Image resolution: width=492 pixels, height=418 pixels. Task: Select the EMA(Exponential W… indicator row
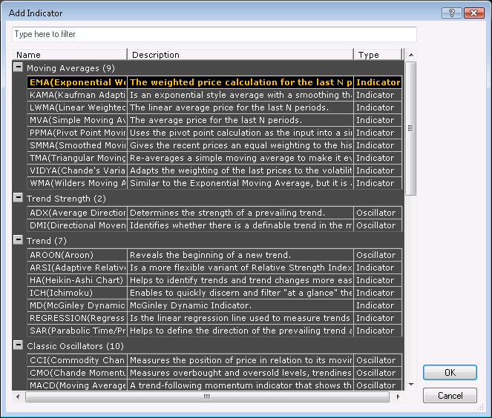214,82
